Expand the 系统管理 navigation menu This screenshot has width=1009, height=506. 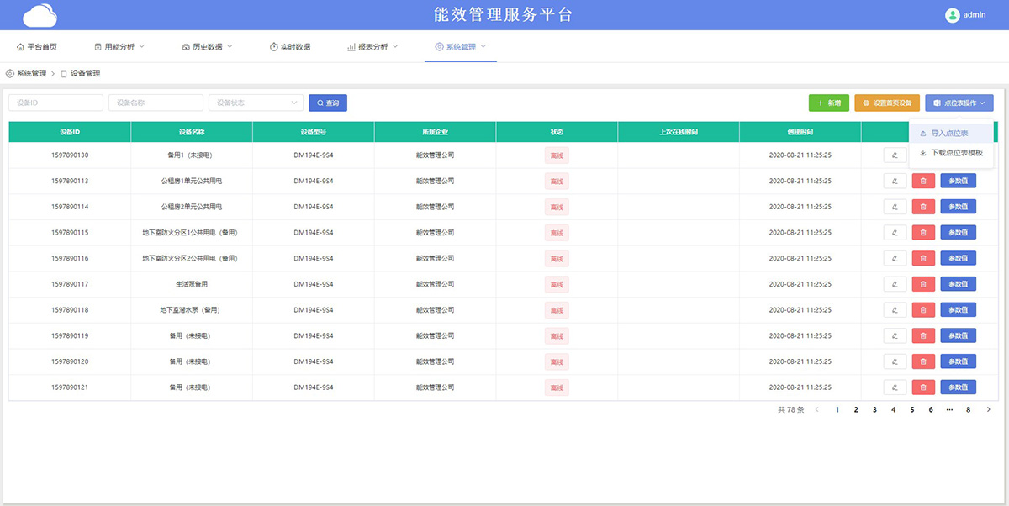coord(461,47)
